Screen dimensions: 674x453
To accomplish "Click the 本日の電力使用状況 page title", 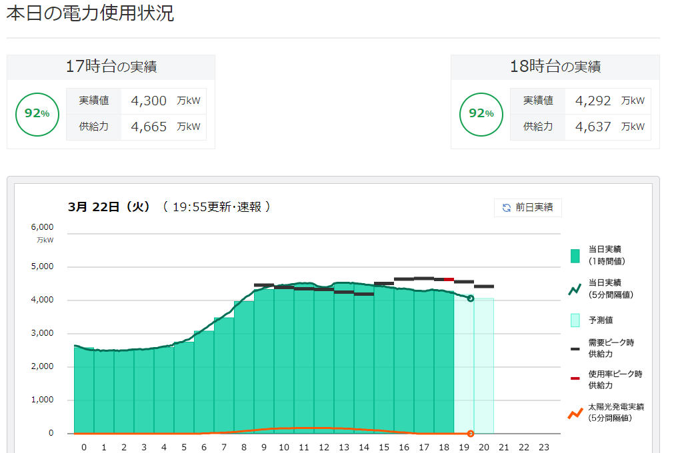I will (x=90, y=13).
